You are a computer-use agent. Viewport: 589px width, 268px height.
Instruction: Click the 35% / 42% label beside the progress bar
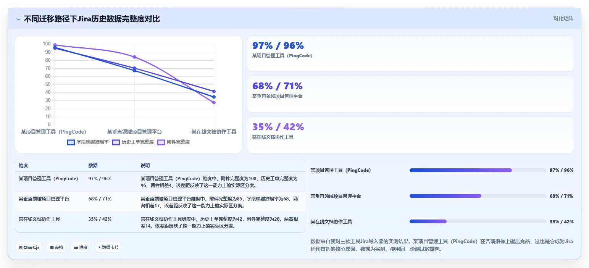562,221
